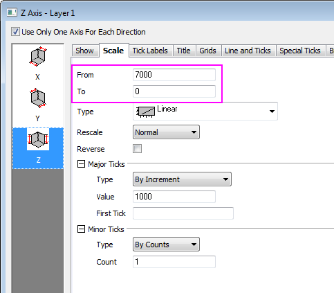Open Minor Ticks Type By Counts dropdown
The width and height of the screenshot is (334, 293).
(x=166, y=245)
